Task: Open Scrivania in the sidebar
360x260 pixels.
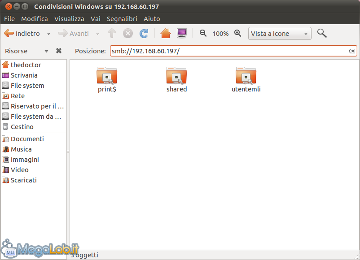Action: (34, 75)
